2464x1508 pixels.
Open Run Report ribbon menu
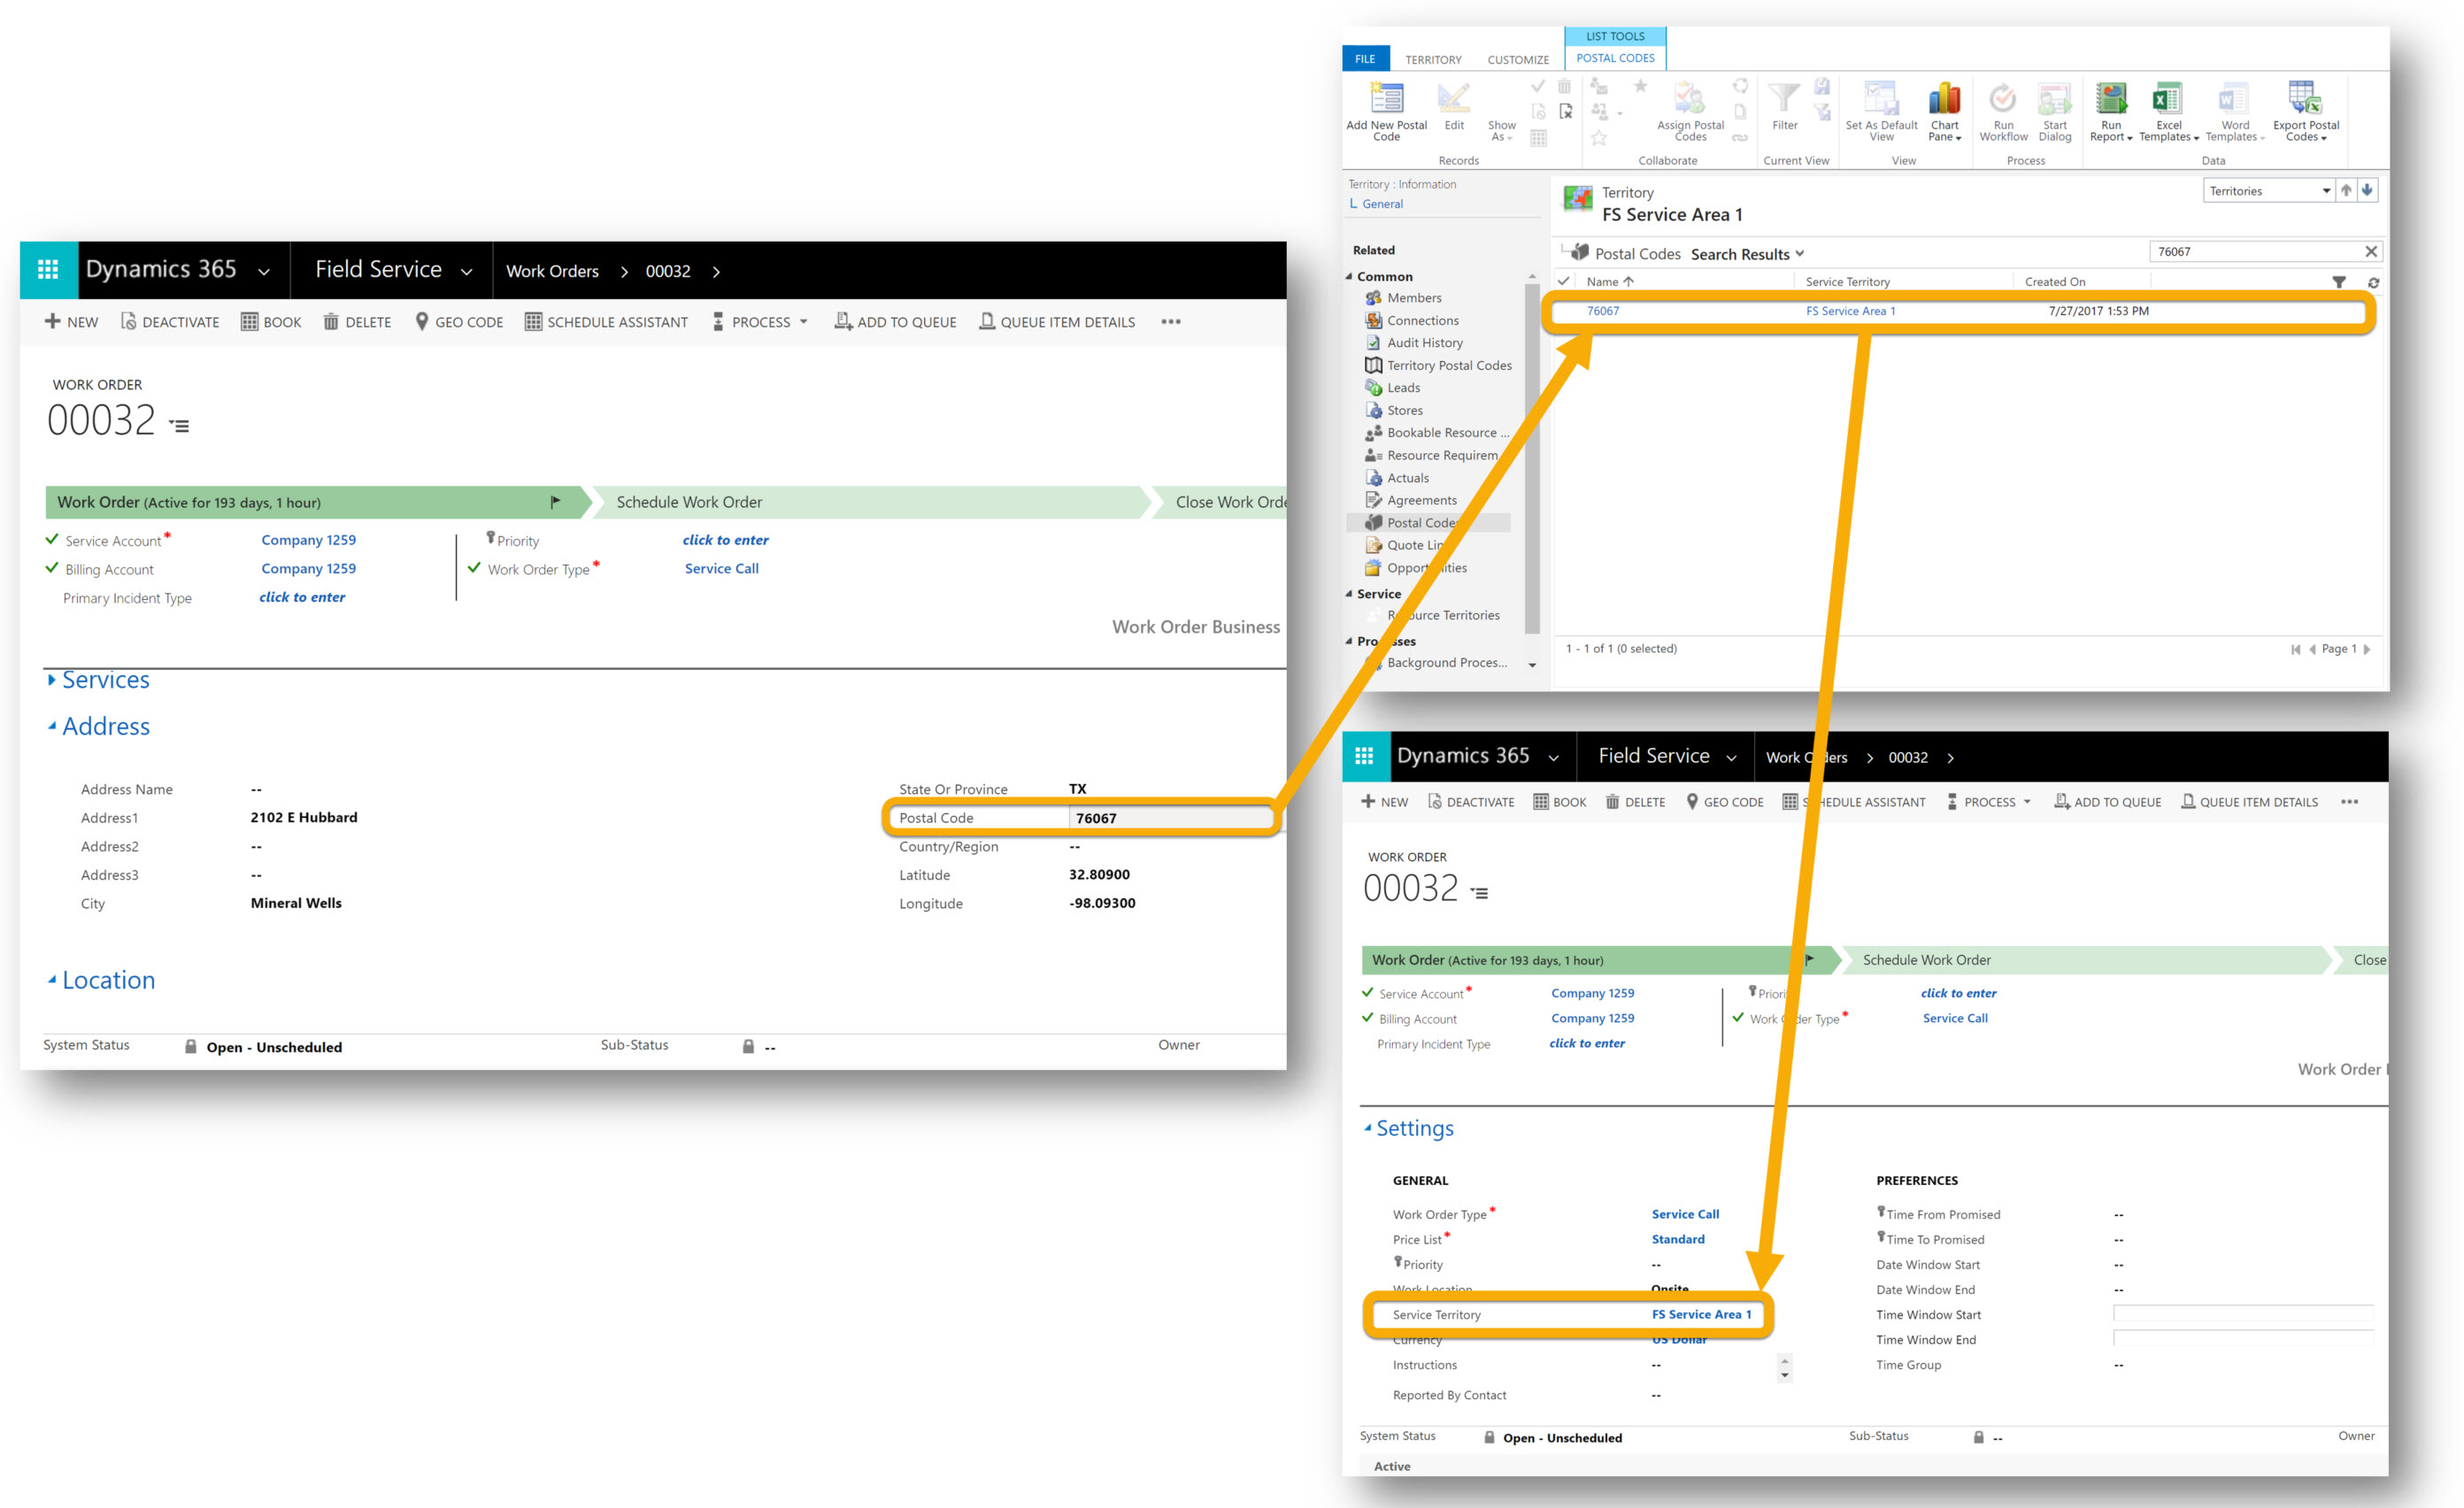pyautogui.click(x=2111, y=111)
